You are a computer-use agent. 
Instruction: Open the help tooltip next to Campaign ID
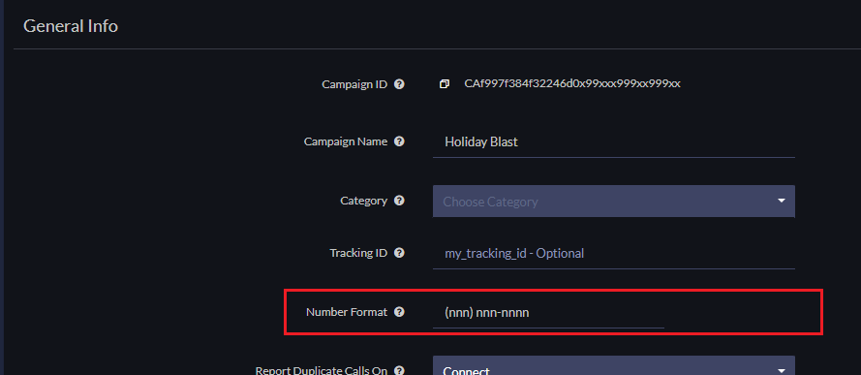click(400, 84)
